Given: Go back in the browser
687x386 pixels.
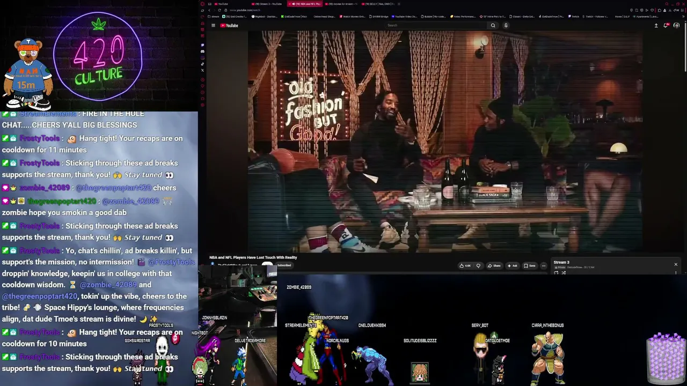Looking at the screenshot, I should 209,10.
